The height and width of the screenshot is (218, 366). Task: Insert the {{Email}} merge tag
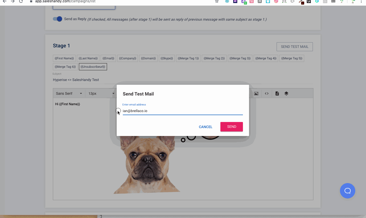pos(108,58)
